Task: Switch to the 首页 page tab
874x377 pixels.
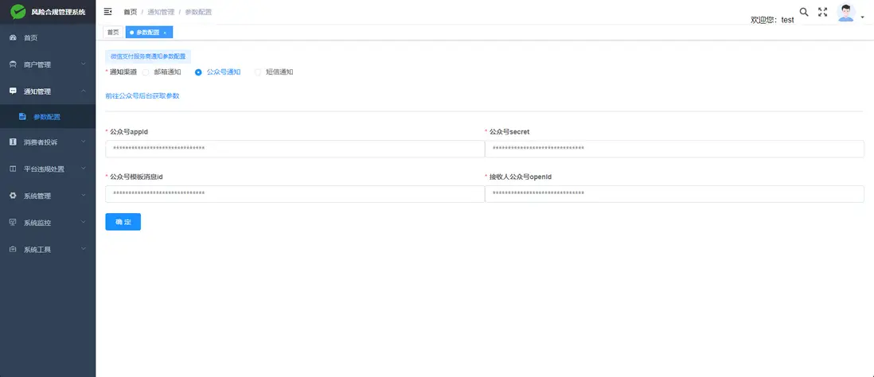Action: pos(113,33)
